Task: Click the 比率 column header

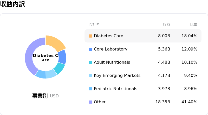Action: coord(193,25)
